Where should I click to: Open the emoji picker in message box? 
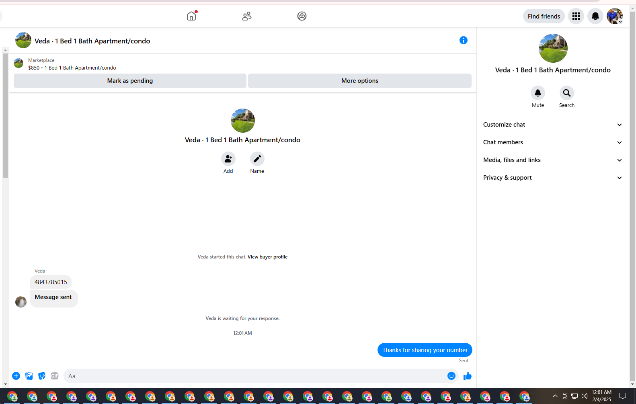pos(451,376)
